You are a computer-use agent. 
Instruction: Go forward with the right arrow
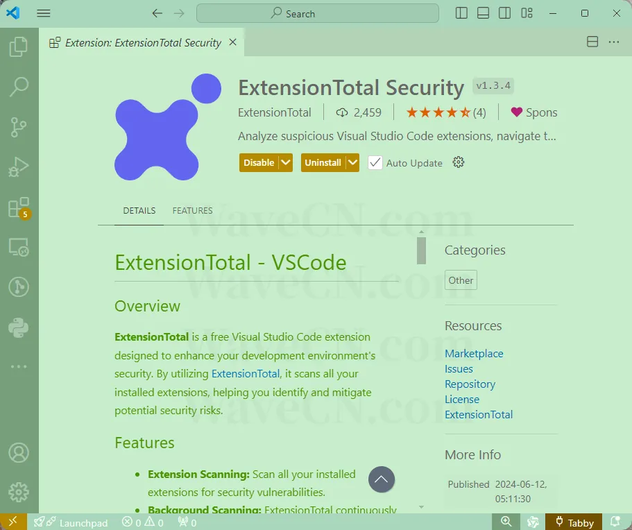click(x=179, y=13)
